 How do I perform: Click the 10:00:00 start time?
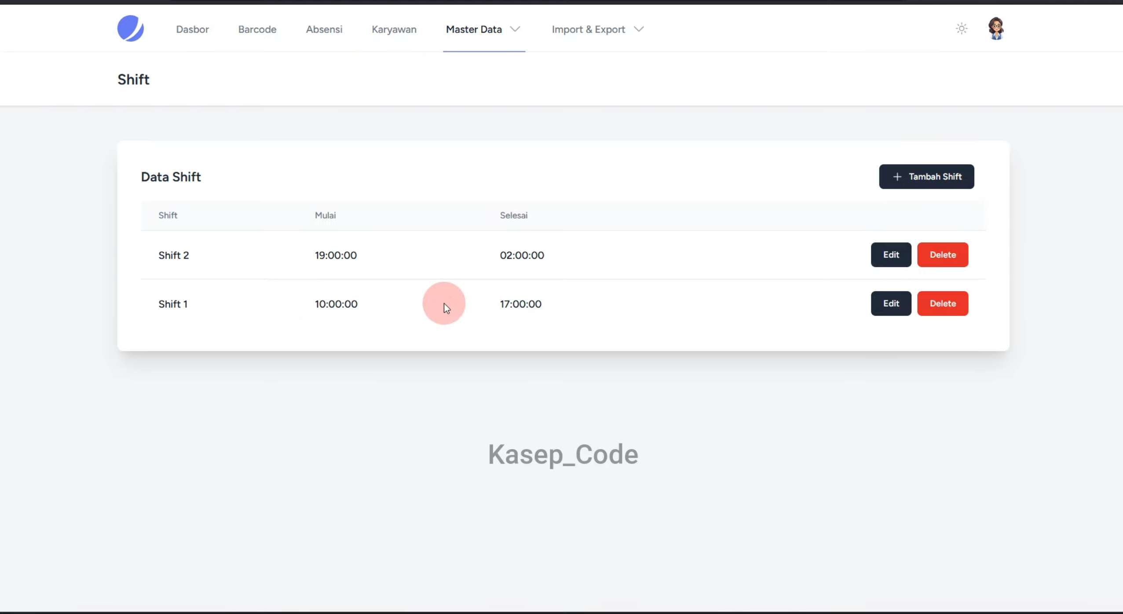pos(336,304)
